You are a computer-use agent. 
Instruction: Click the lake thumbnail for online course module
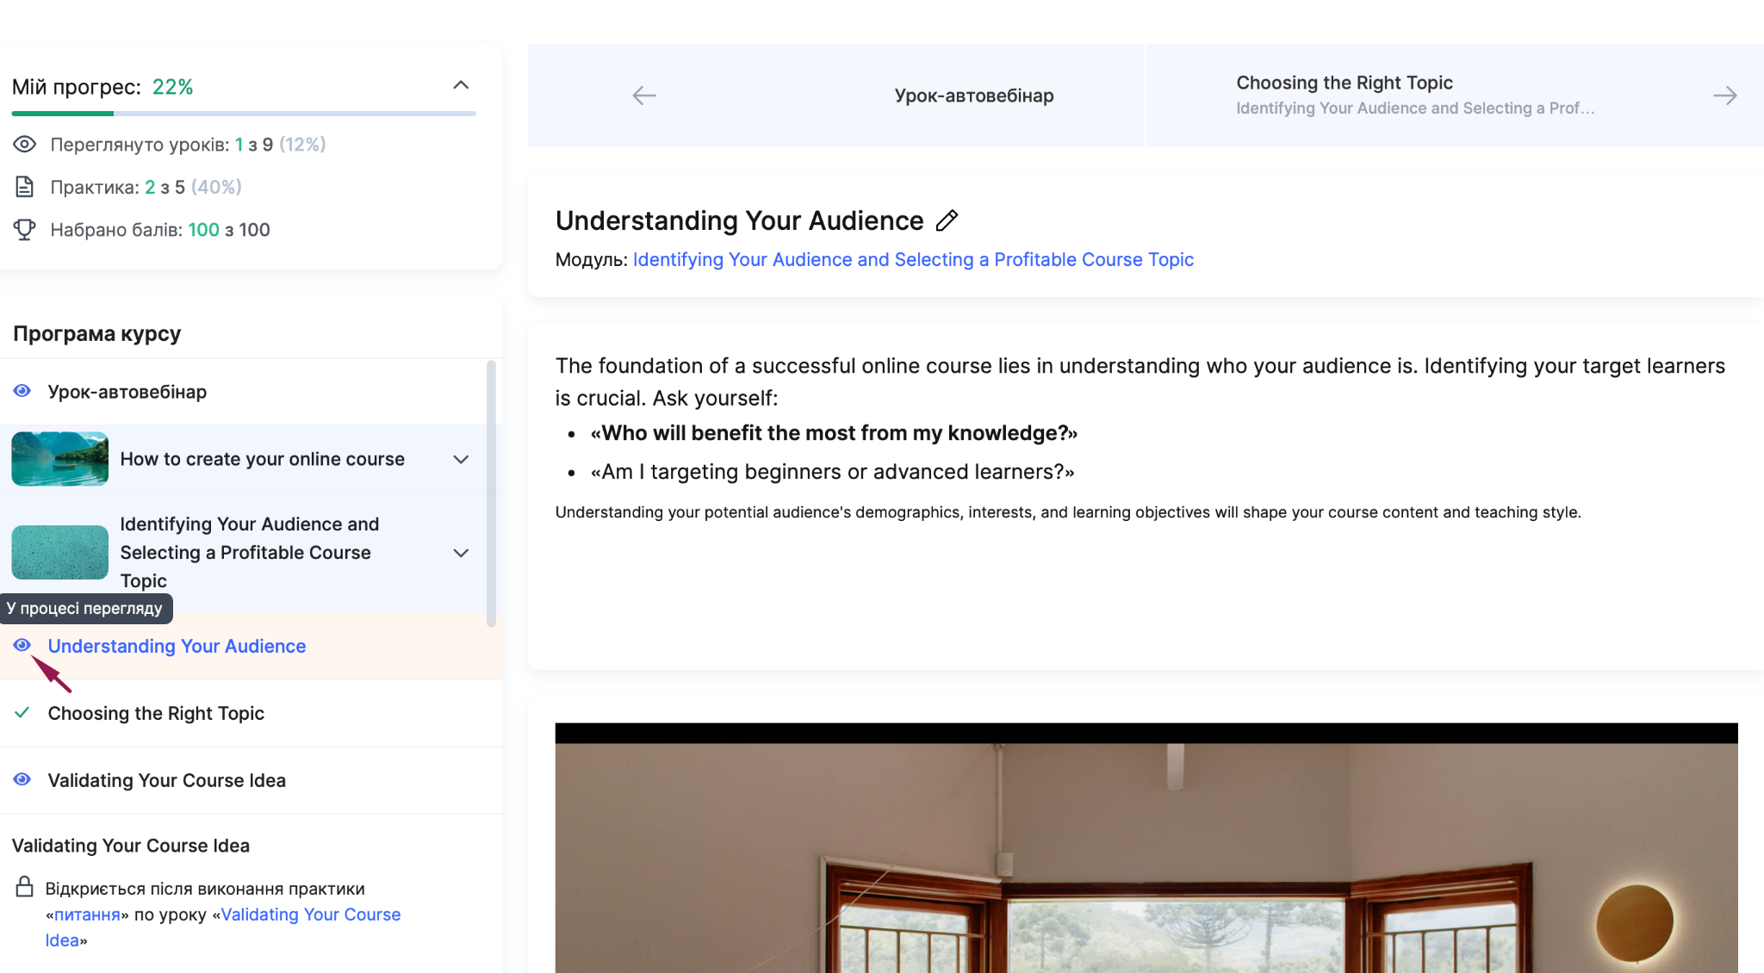click(x=59, y=459)
